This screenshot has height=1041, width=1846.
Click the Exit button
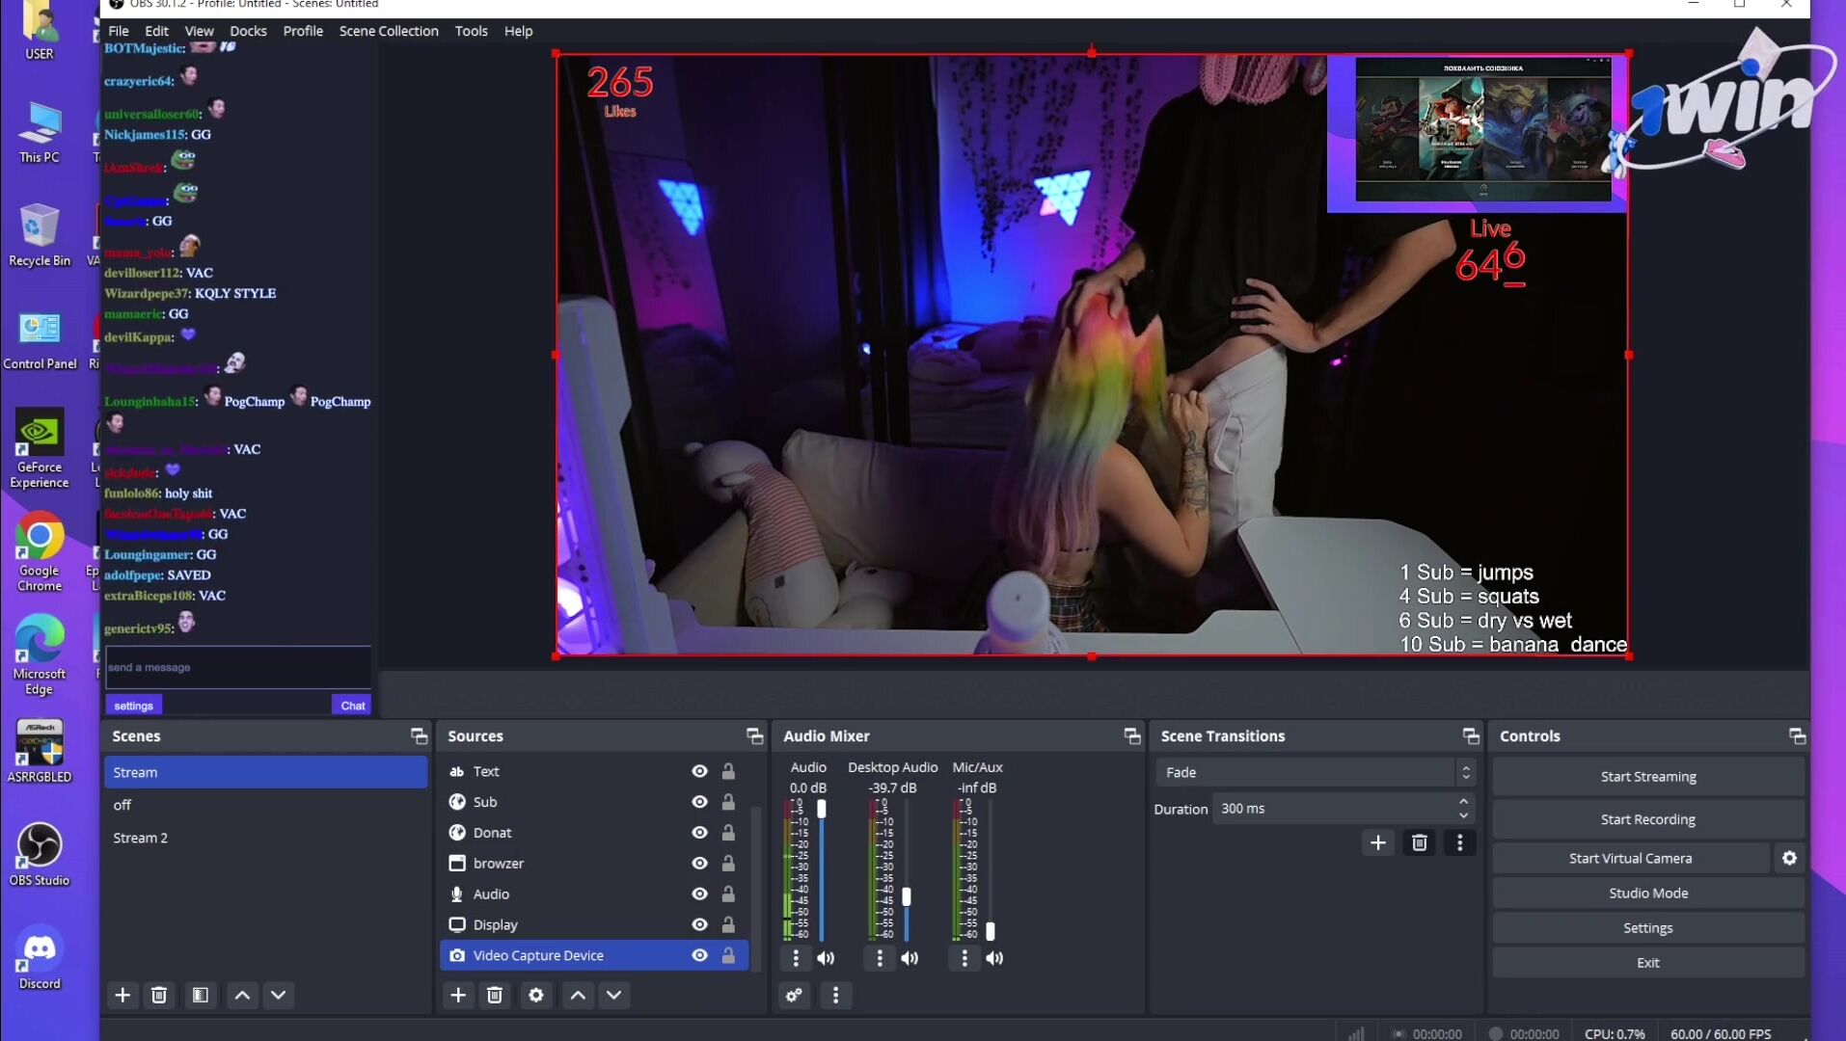point(1648,963)
